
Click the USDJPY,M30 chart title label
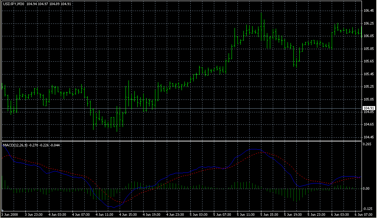click(13, 4)
